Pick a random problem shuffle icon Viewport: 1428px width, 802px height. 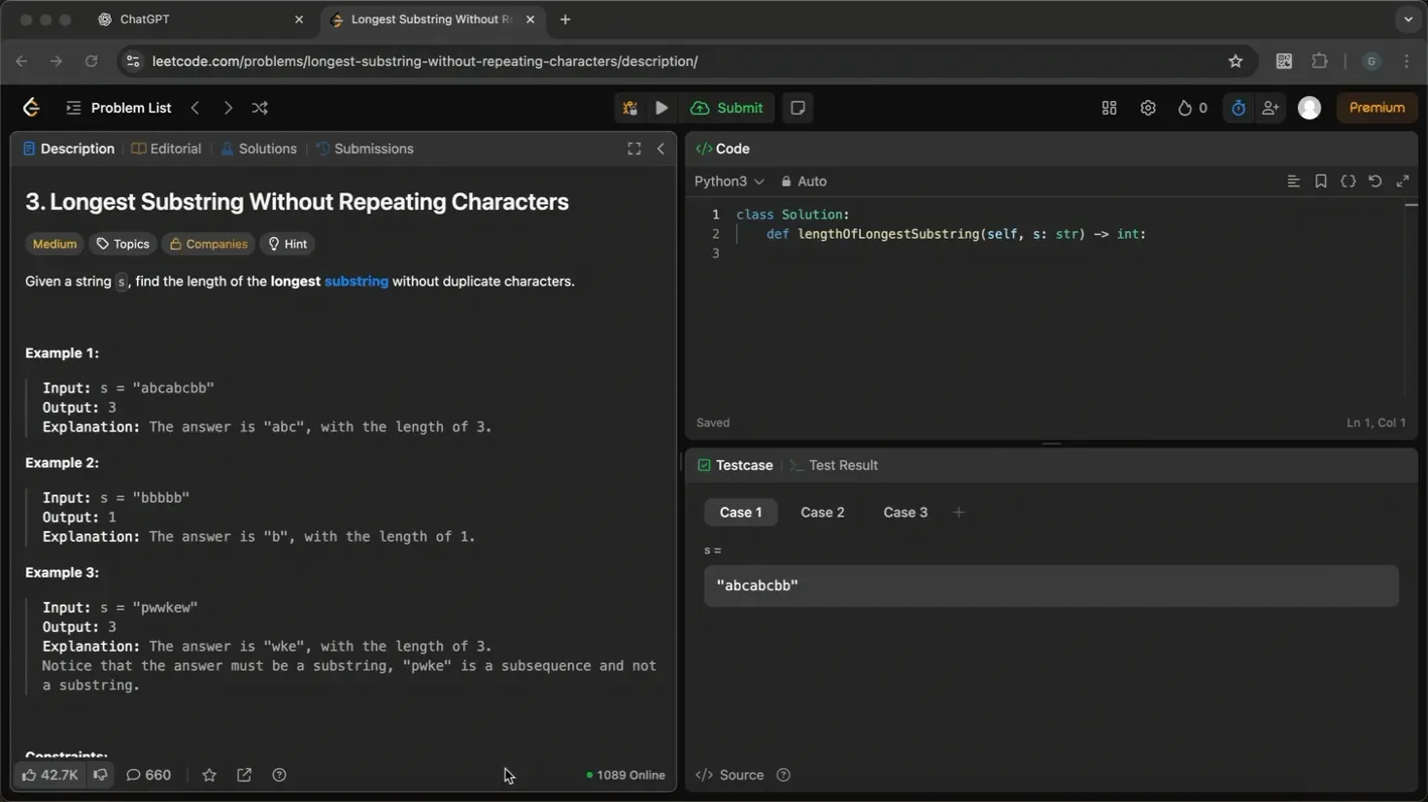tap(259, 108)
